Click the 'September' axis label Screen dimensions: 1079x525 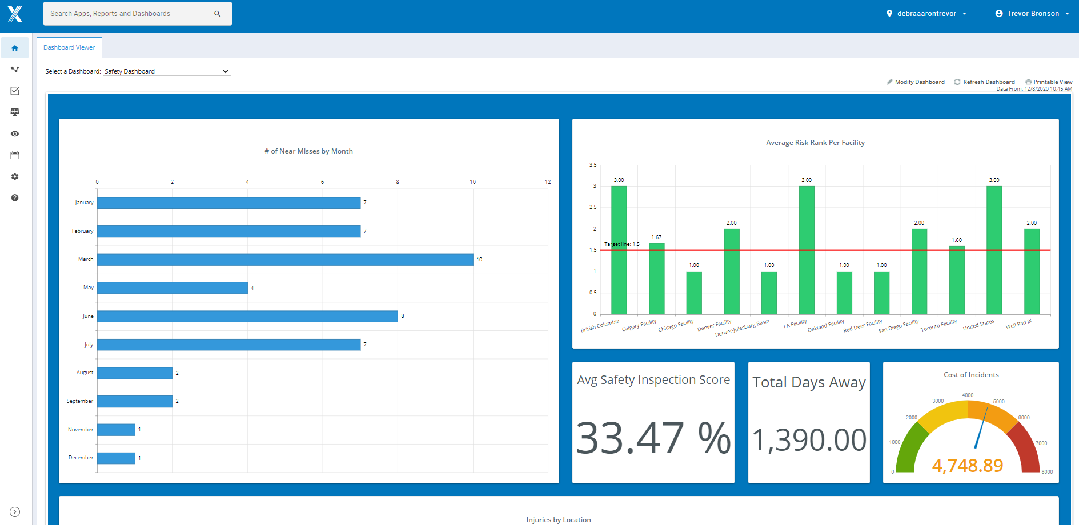[x=80, y=401]
